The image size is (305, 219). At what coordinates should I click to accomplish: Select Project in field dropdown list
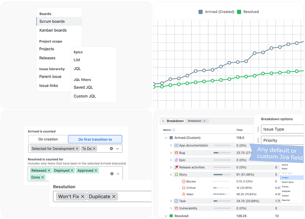point(292,177)
